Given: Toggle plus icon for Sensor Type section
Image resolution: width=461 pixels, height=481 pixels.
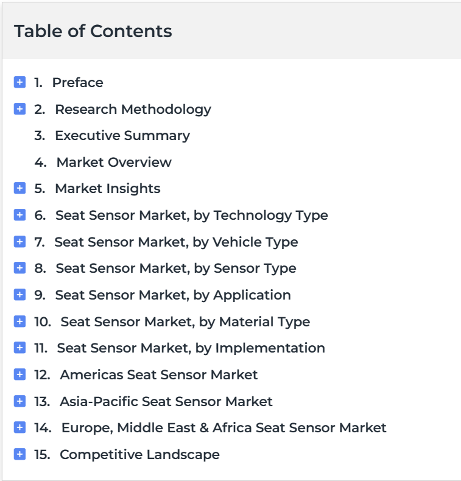Looking at the screenshot, I should pyautogui.click(x=19, y=268).
